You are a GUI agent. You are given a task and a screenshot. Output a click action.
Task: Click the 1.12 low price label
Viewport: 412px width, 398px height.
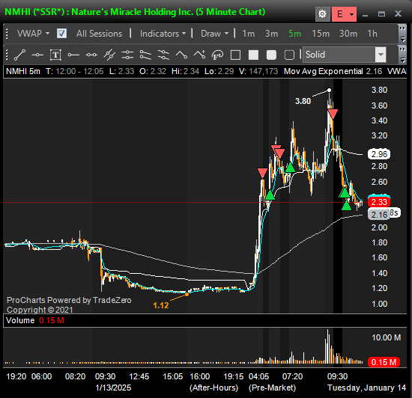pos(161,305)
